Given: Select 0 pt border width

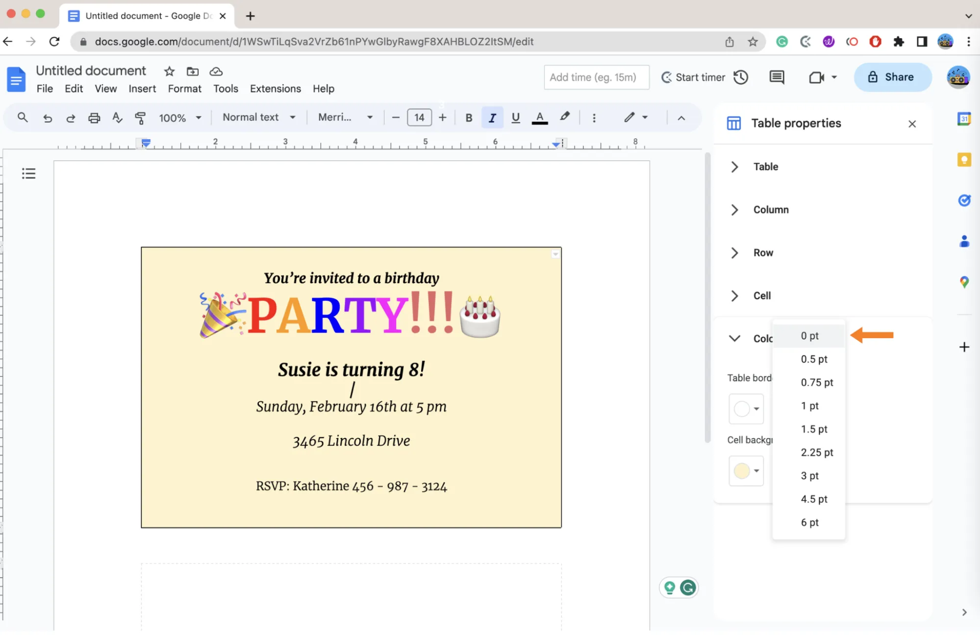Looking at the screenshot, I should 809,336.
